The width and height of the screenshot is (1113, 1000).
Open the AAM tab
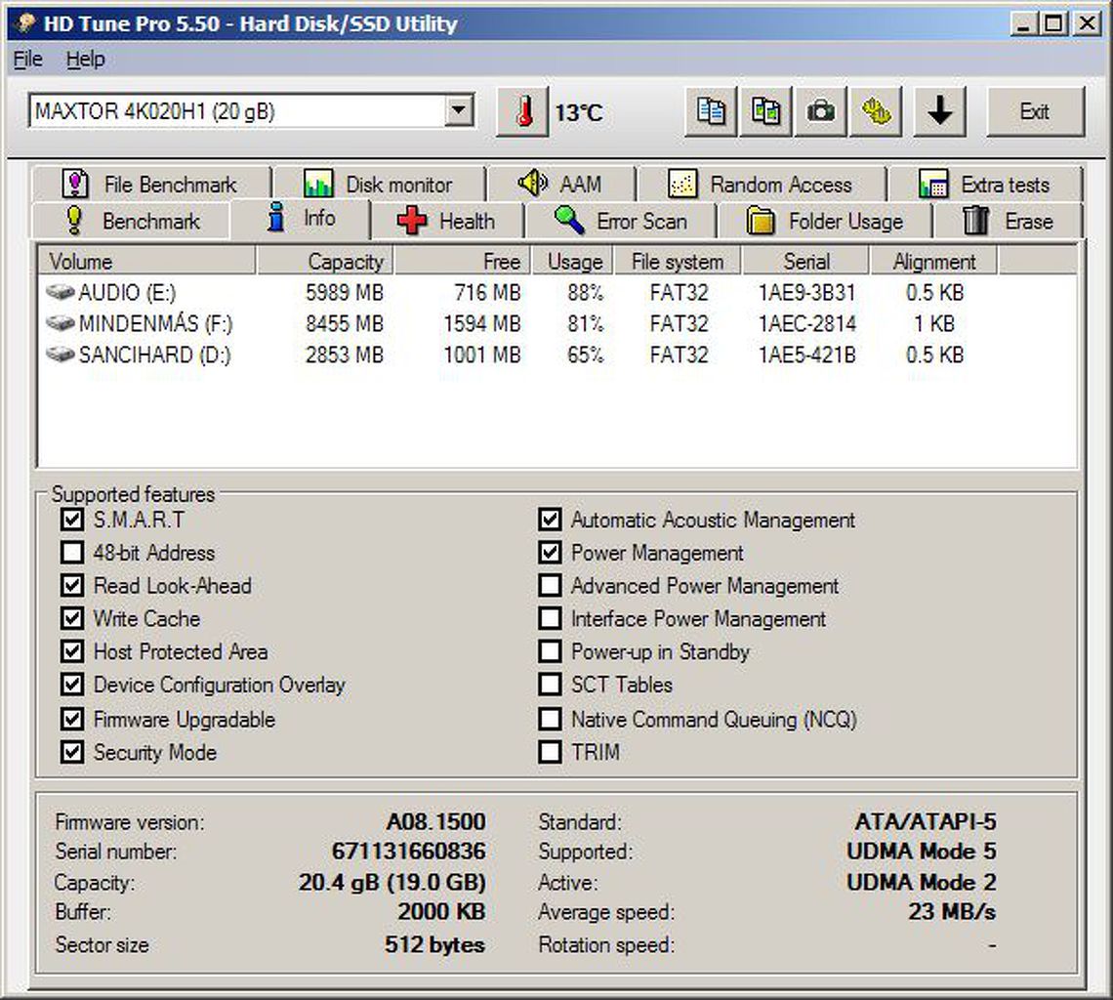click(x=560, y=185)
